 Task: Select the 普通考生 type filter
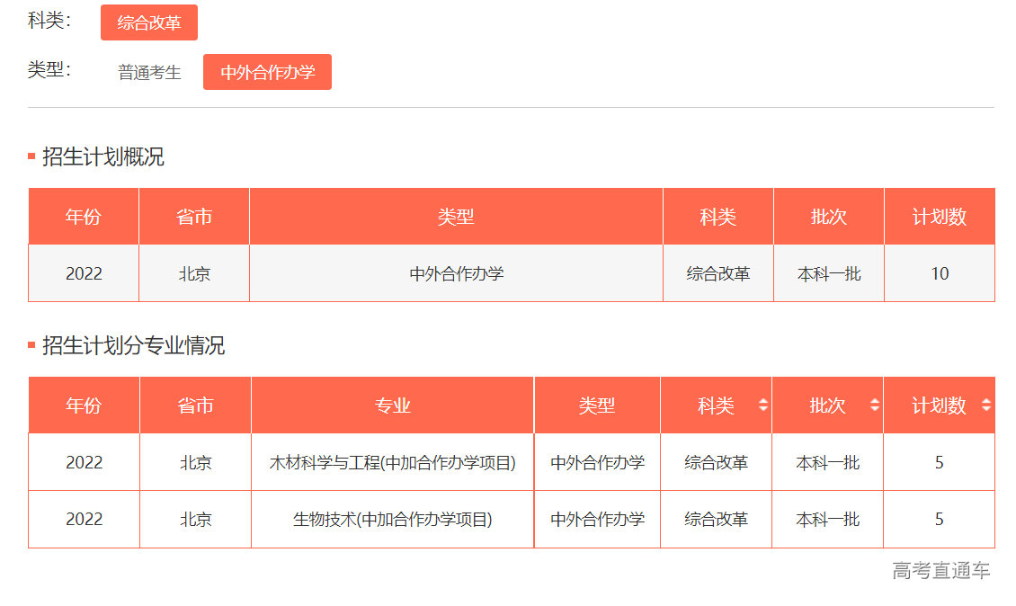tap(148, 72)
